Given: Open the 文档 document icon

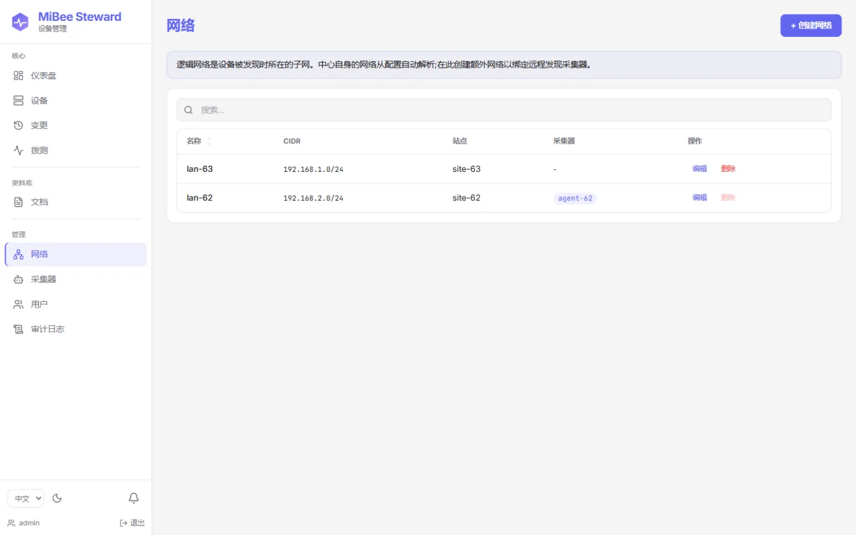Looking at the screenshot, I should [18, 202].
